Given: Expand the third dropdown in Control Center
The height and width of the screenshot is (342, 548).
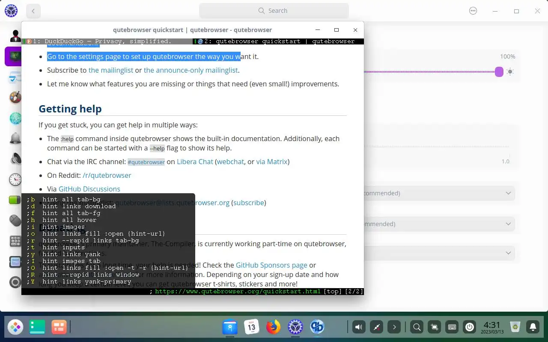Looking at the screenshot, I should (508, 253).
